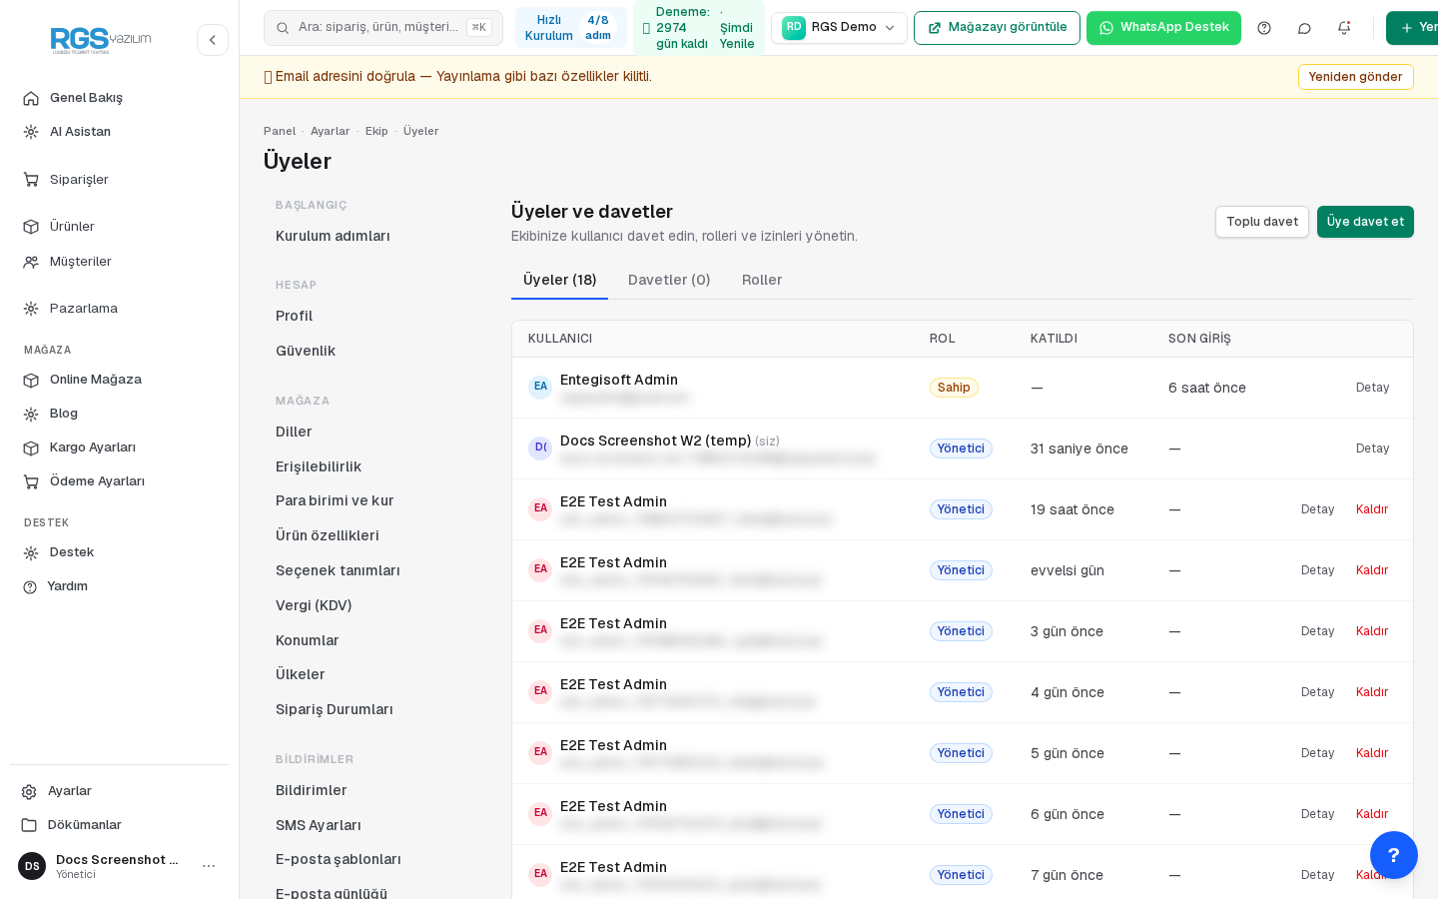Open Ürünler from sidebar
Image resolution: width=1438 pixels, height=899 pixels.
pyautogui.click(x=72, y=227)
